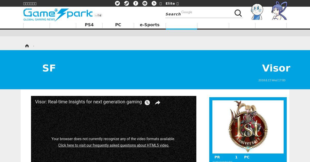Open the YouTube icon in top bar
310x162 pixels.
[x=145, y=3]
